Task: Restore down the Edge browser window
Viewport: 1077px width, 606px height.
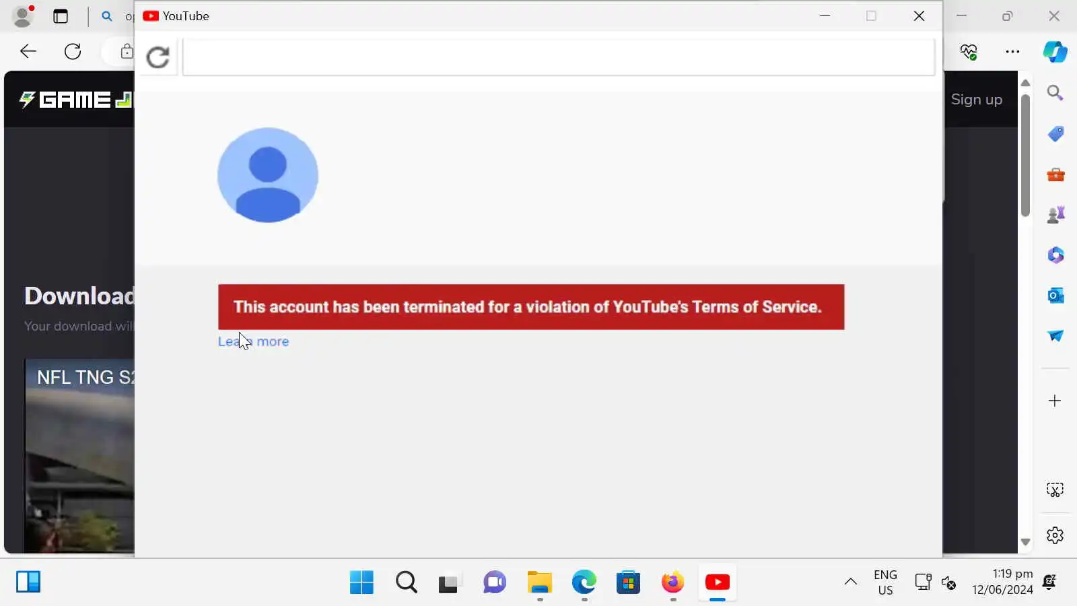Action: 1007,16
